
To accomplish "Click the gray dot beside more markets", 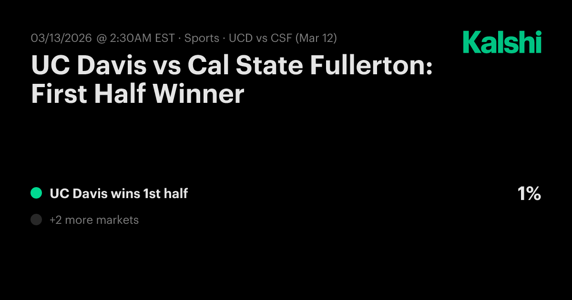I will tap(36, 220).
